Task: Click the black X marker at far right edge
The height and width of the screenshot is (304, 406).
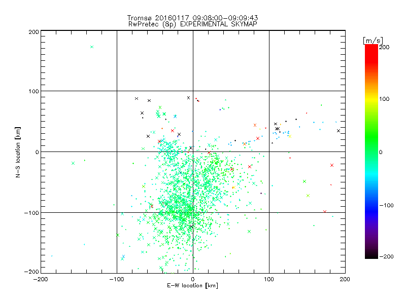Action: [339, 131]
